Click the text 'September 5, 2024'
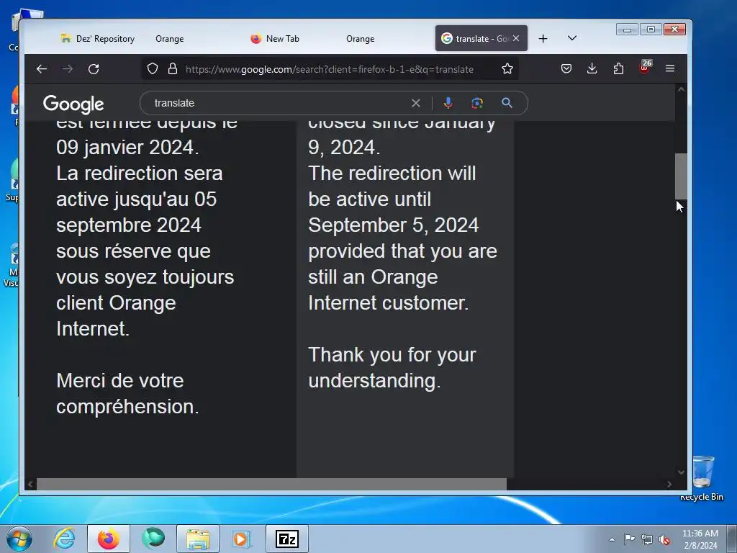737x553 pixels. pyautogui.click(x=394, y=225)
